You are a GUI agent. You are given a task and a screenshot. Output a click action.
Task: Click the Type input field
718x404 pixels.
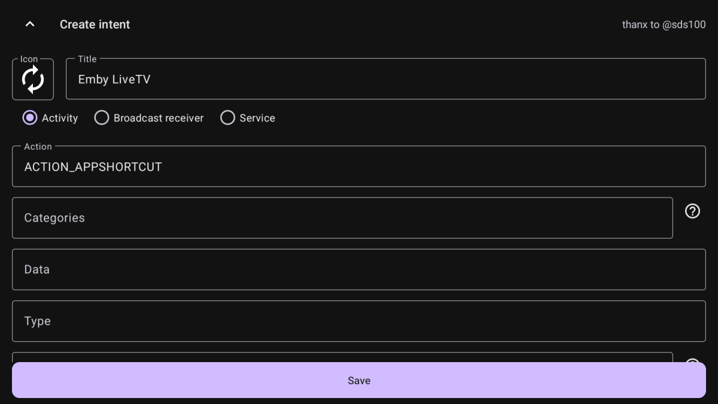tap(359, 321)
